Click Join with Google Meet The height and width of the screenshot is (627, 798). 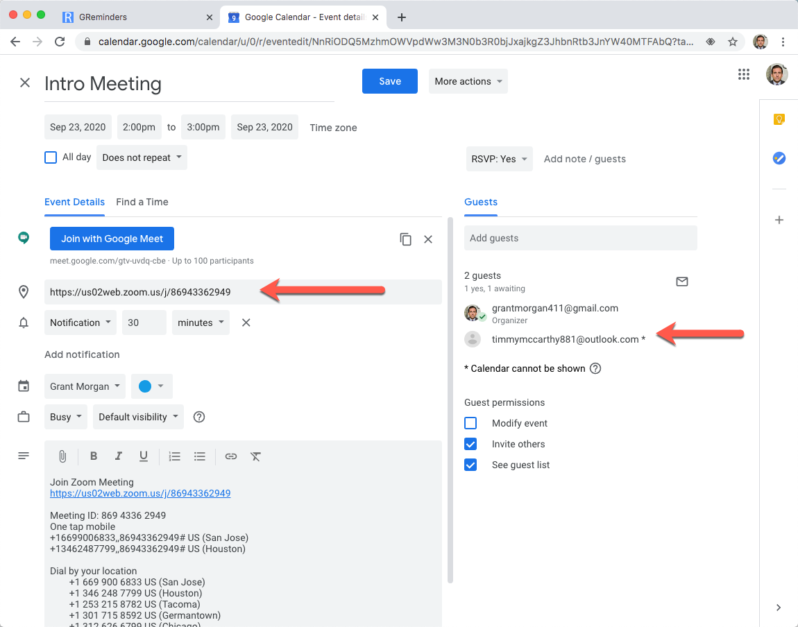pyautogui.click(x=112, y=239)
